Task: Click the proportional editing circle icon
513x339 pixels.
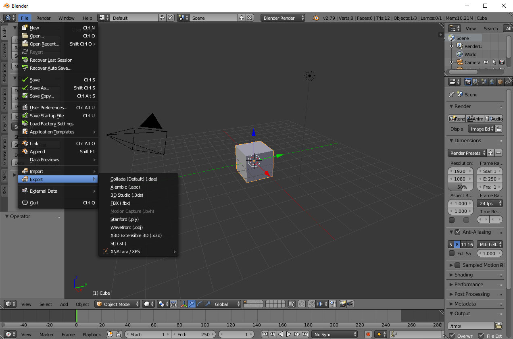Action: tap(301, 304)
